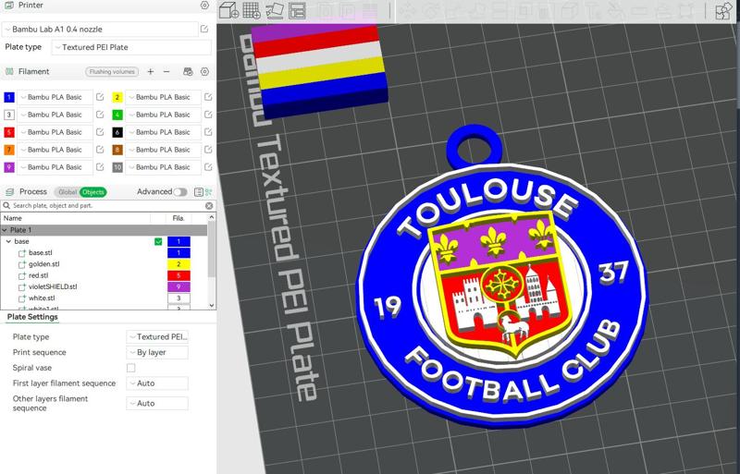Viewport: 740px width, 474px height.
Task: Click yellow filament 2 color swatch
Action: click(x=117, y=97)
